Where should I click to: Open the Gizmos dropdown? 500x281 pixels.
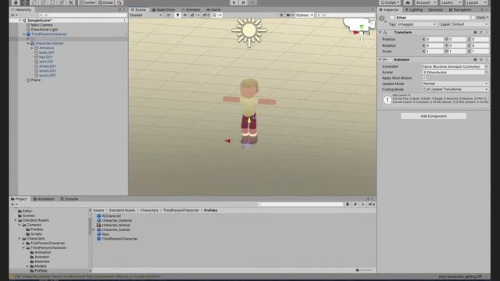304,16
